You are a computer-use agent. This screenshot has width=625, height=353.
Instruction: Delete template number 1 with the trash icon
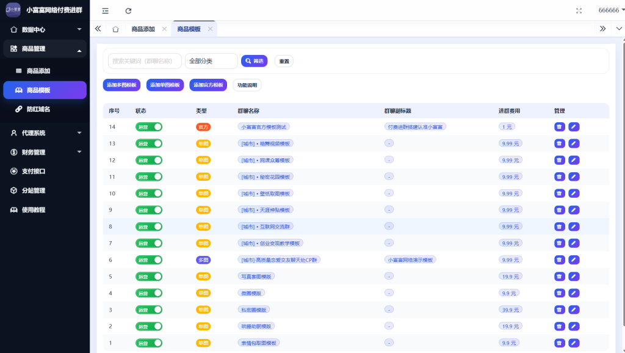point(560,343)
